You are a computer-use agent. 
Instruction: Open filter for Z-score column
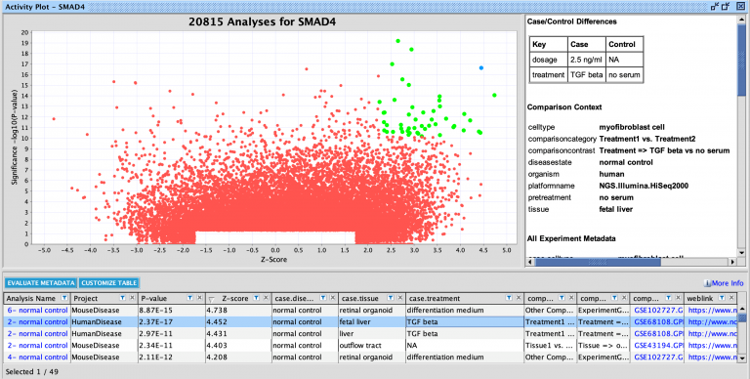click(x=256, y=298)
